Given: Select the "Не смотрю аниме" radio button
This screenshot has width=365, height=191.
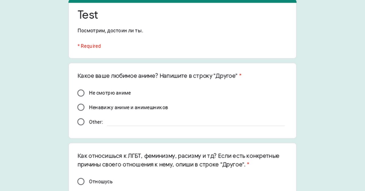Looking at the screenshot, I should click(81, 93).
